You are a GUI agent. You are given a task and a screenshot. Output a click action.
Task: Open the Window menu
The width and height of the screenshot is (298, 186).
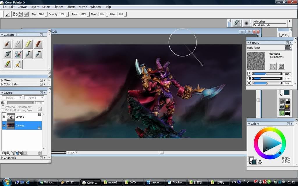pos(96,7)
